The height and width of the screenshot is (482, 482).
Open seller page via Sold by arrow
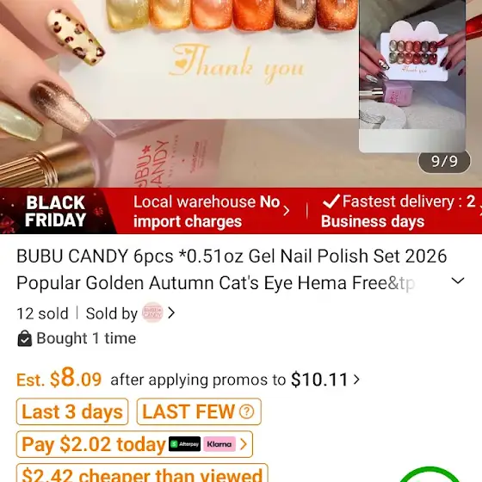pos(171,313)
